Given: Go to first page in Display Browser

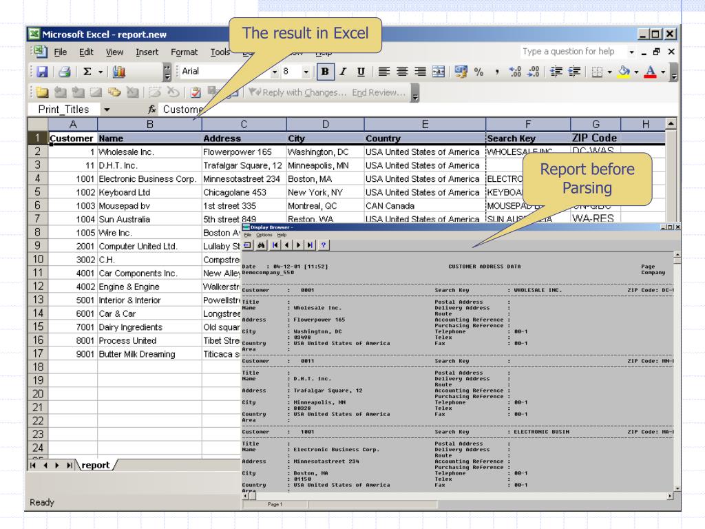Looking at the screenshot, I should [275, 245].
